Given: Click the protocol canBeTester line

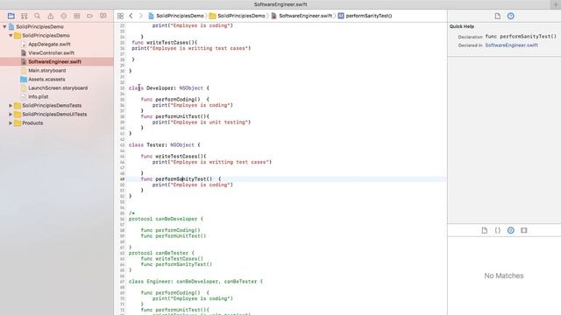Looking at the screenshot, I should pyautogui.click(x=161, y=253).
